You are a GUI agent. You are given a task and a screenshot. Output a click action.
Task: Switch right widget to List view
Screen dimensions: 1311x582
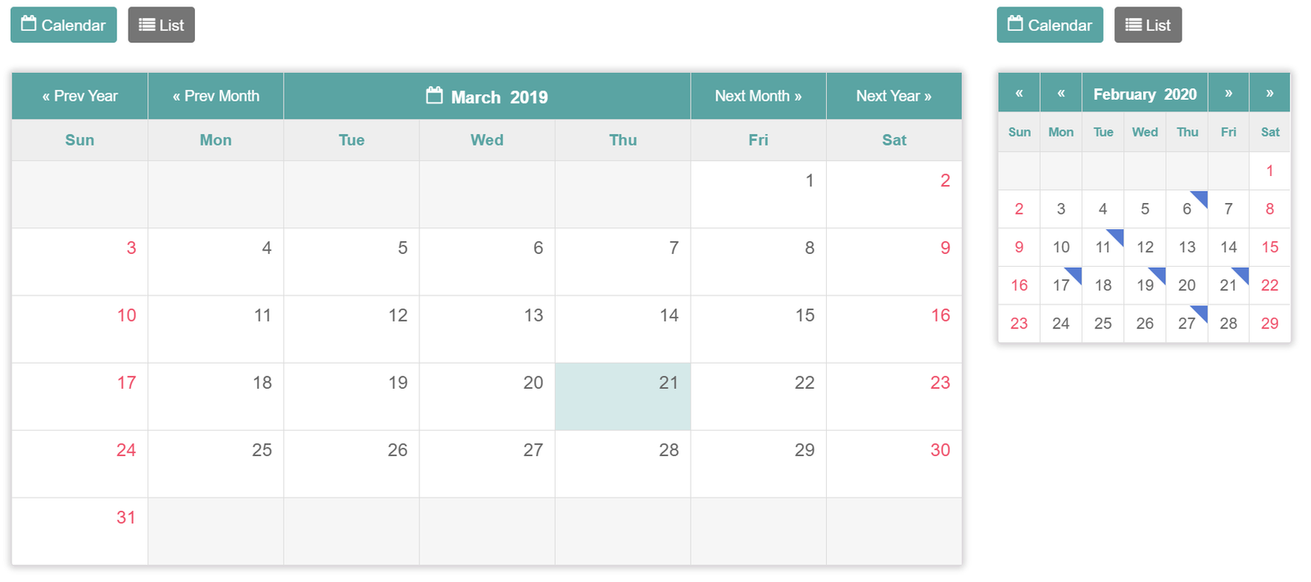(x=1148, y=25)
